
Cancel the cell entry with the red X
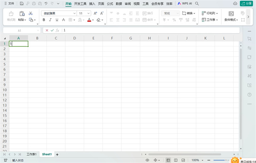pyautogui.click(x=47, y=30)
